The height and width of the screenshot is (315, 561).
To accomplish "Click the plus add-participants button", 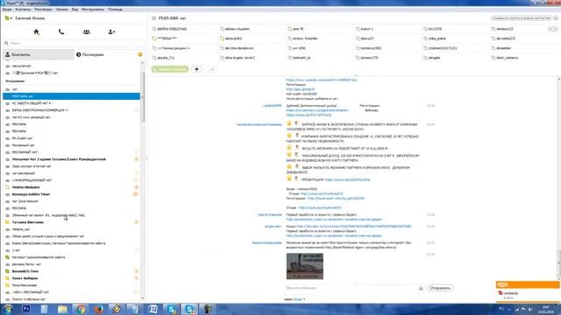I will pyautogui.click(x=196, y=69).
